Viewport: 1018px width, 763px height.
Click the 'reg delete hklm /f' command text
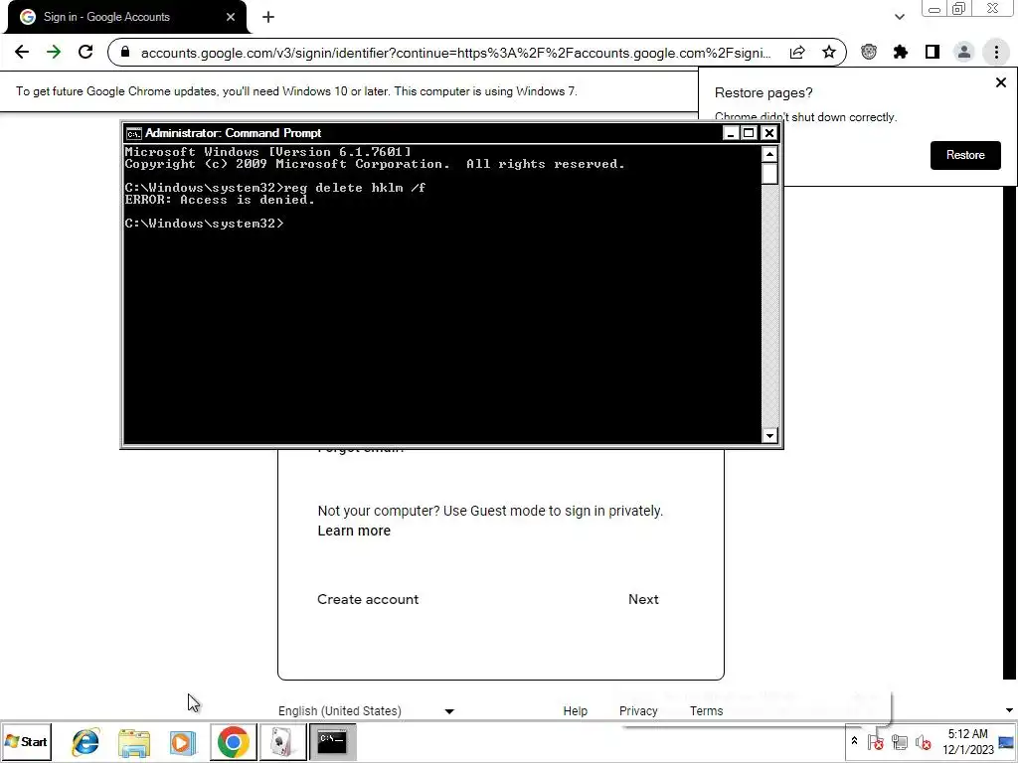pyautogui.click(x=355, y=188)
